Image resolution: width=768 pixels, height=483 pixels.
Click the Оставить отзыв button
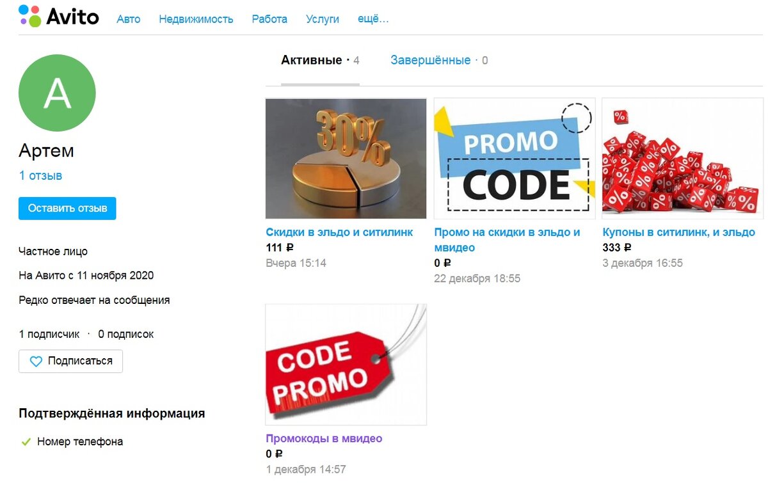pyautogui.click(x=67, y=209)
